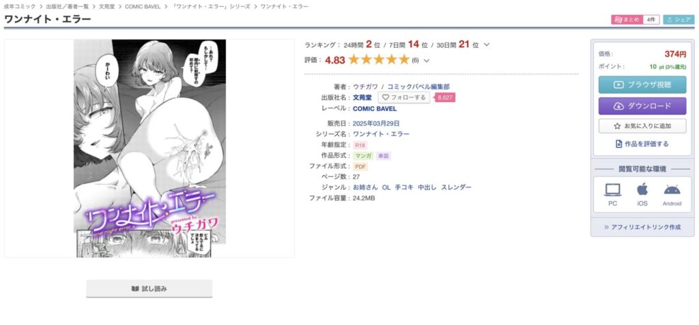Viewport: 699px width, 325px height.
Task: Select the 単話 format tag
Action: pyautogui.click(x=384, y=156)
